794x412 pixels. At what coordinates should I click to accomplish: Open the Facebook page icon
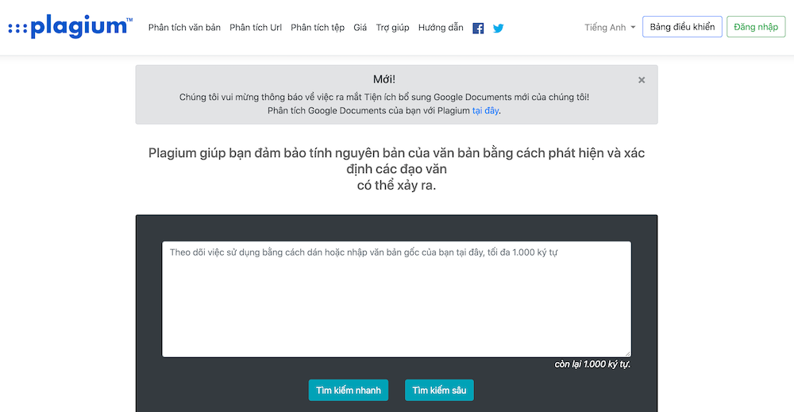coord(478,29)
